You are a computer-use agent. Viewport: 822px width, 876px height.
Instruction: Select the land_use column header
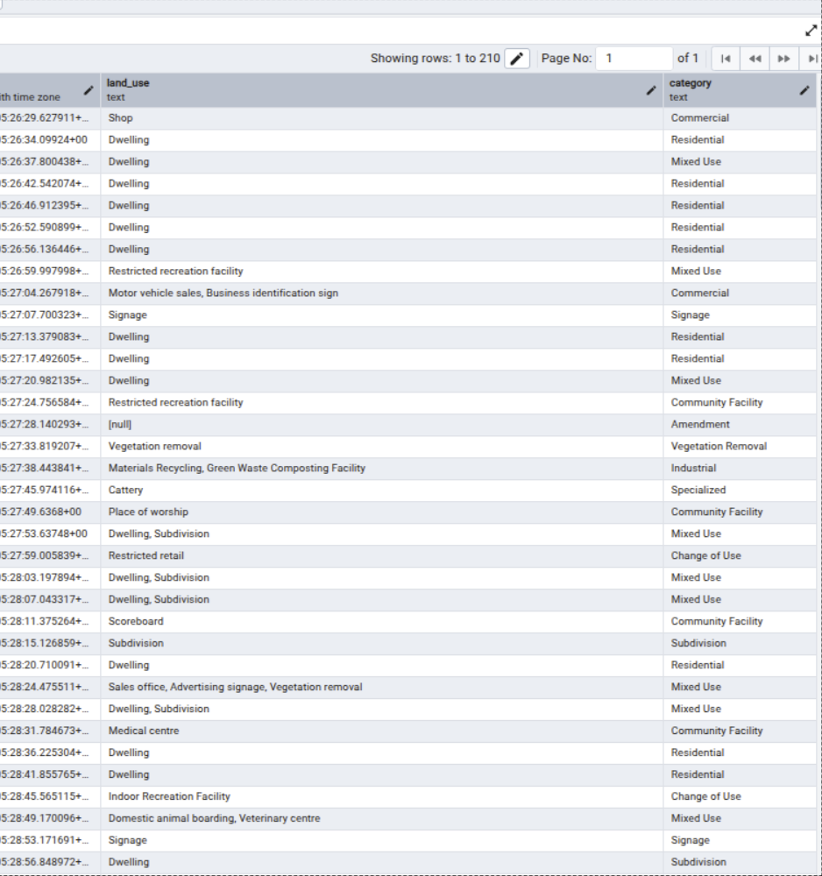coord(351,89)
